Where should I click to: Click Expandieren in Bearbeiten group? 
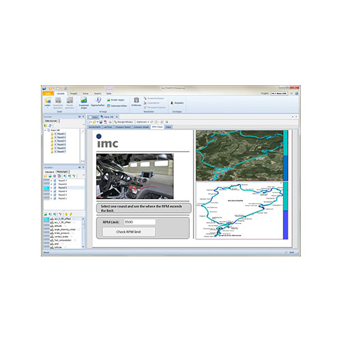(151, 103)
